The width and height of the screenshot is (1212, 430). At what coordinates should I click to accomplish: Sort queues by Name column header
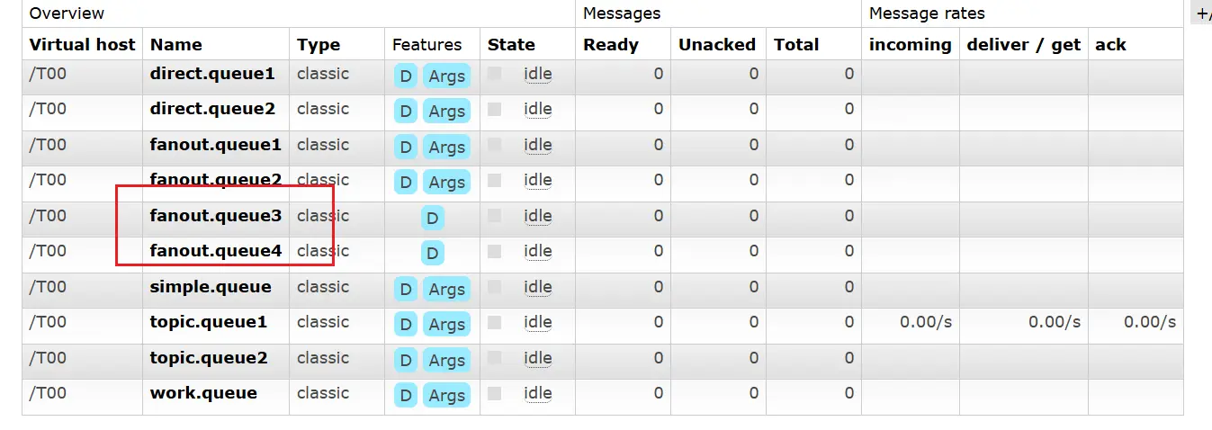(176, 44)
